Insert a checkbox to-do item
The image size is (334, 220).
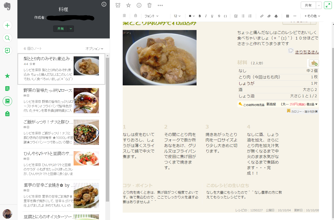tap(236, 16)
